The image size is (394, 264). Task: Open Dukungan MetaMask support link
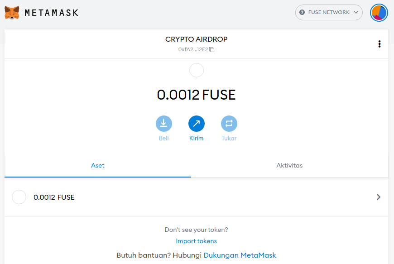point(240,255)
